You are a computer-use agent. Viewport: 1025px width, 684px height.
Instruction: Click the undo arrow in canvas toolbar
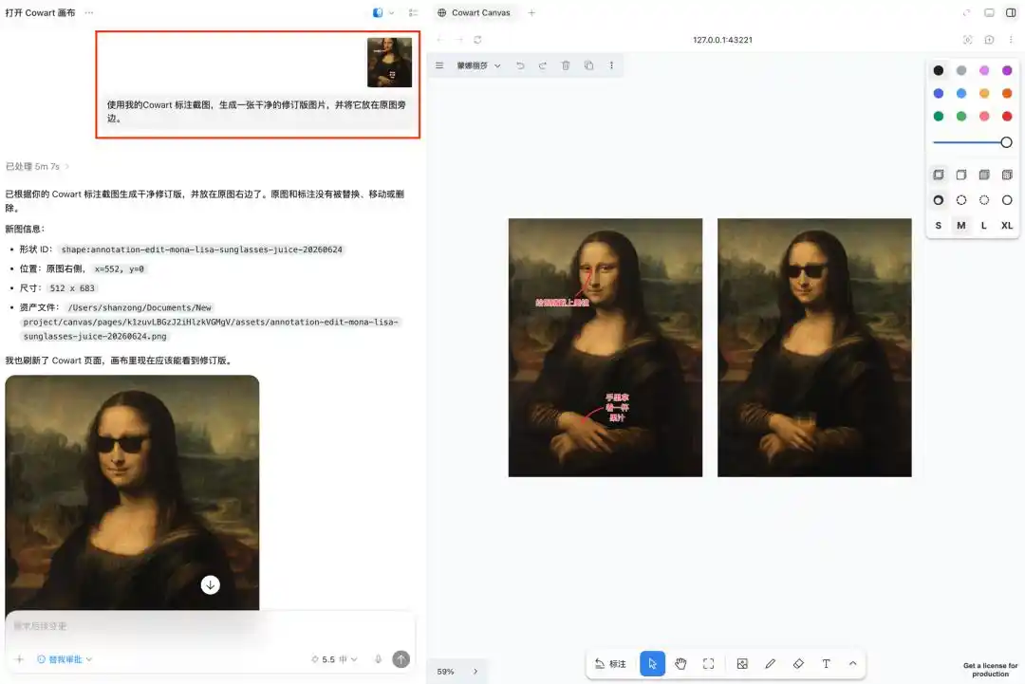pos(520,65)
